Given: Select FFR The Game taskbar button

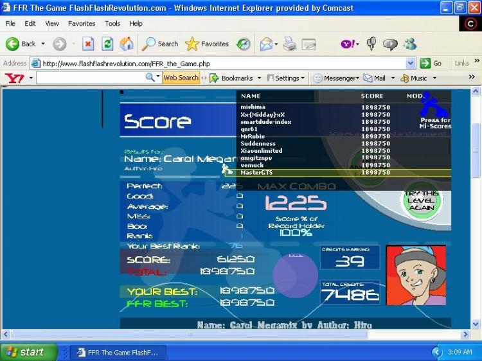Looking at the screenshot, I should coord(118,353).
